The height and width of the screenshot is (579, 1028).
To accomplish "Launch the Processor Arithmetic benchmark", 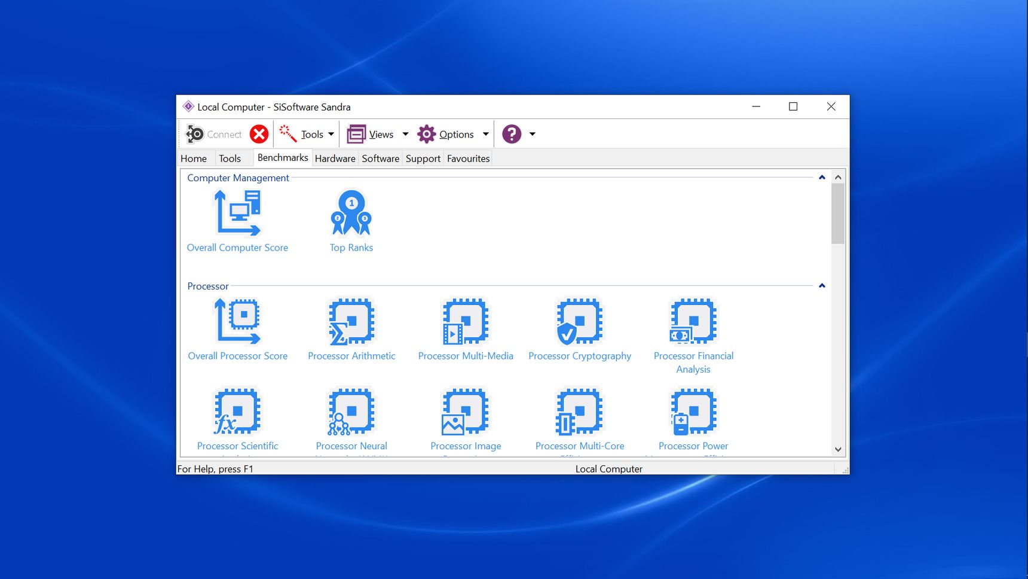I will [x=351, y=322].
